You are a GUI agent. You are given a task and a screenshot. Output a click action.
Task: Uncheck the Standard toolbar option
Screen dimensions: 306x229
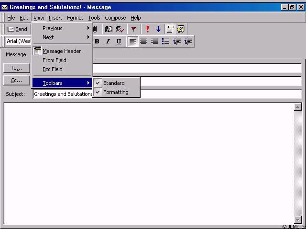pyautogui.click(x=116, y=83)
